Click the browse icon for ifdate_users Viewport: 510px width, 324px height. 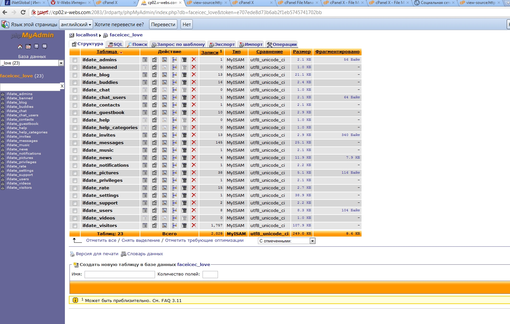[x=145, y=210]
